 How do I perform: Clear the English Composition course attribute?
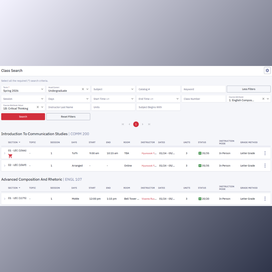(263, 99)
